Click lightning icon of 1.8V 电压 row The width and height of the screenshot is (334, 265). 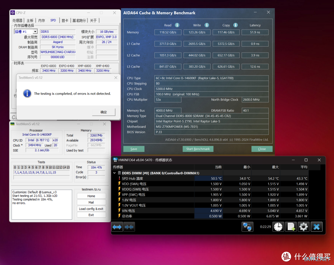pos(119,200)
